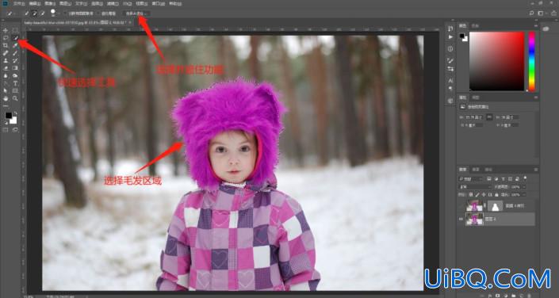Pick the Lasso tool

pyautogui.click(x=6, y=38)
